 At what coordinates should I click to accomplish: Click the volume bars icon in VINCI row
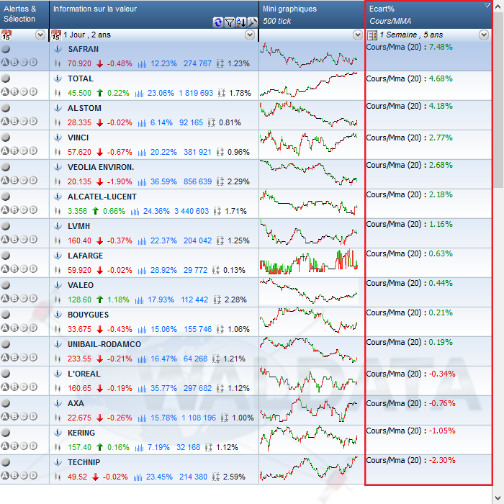(x=142, y=153)
